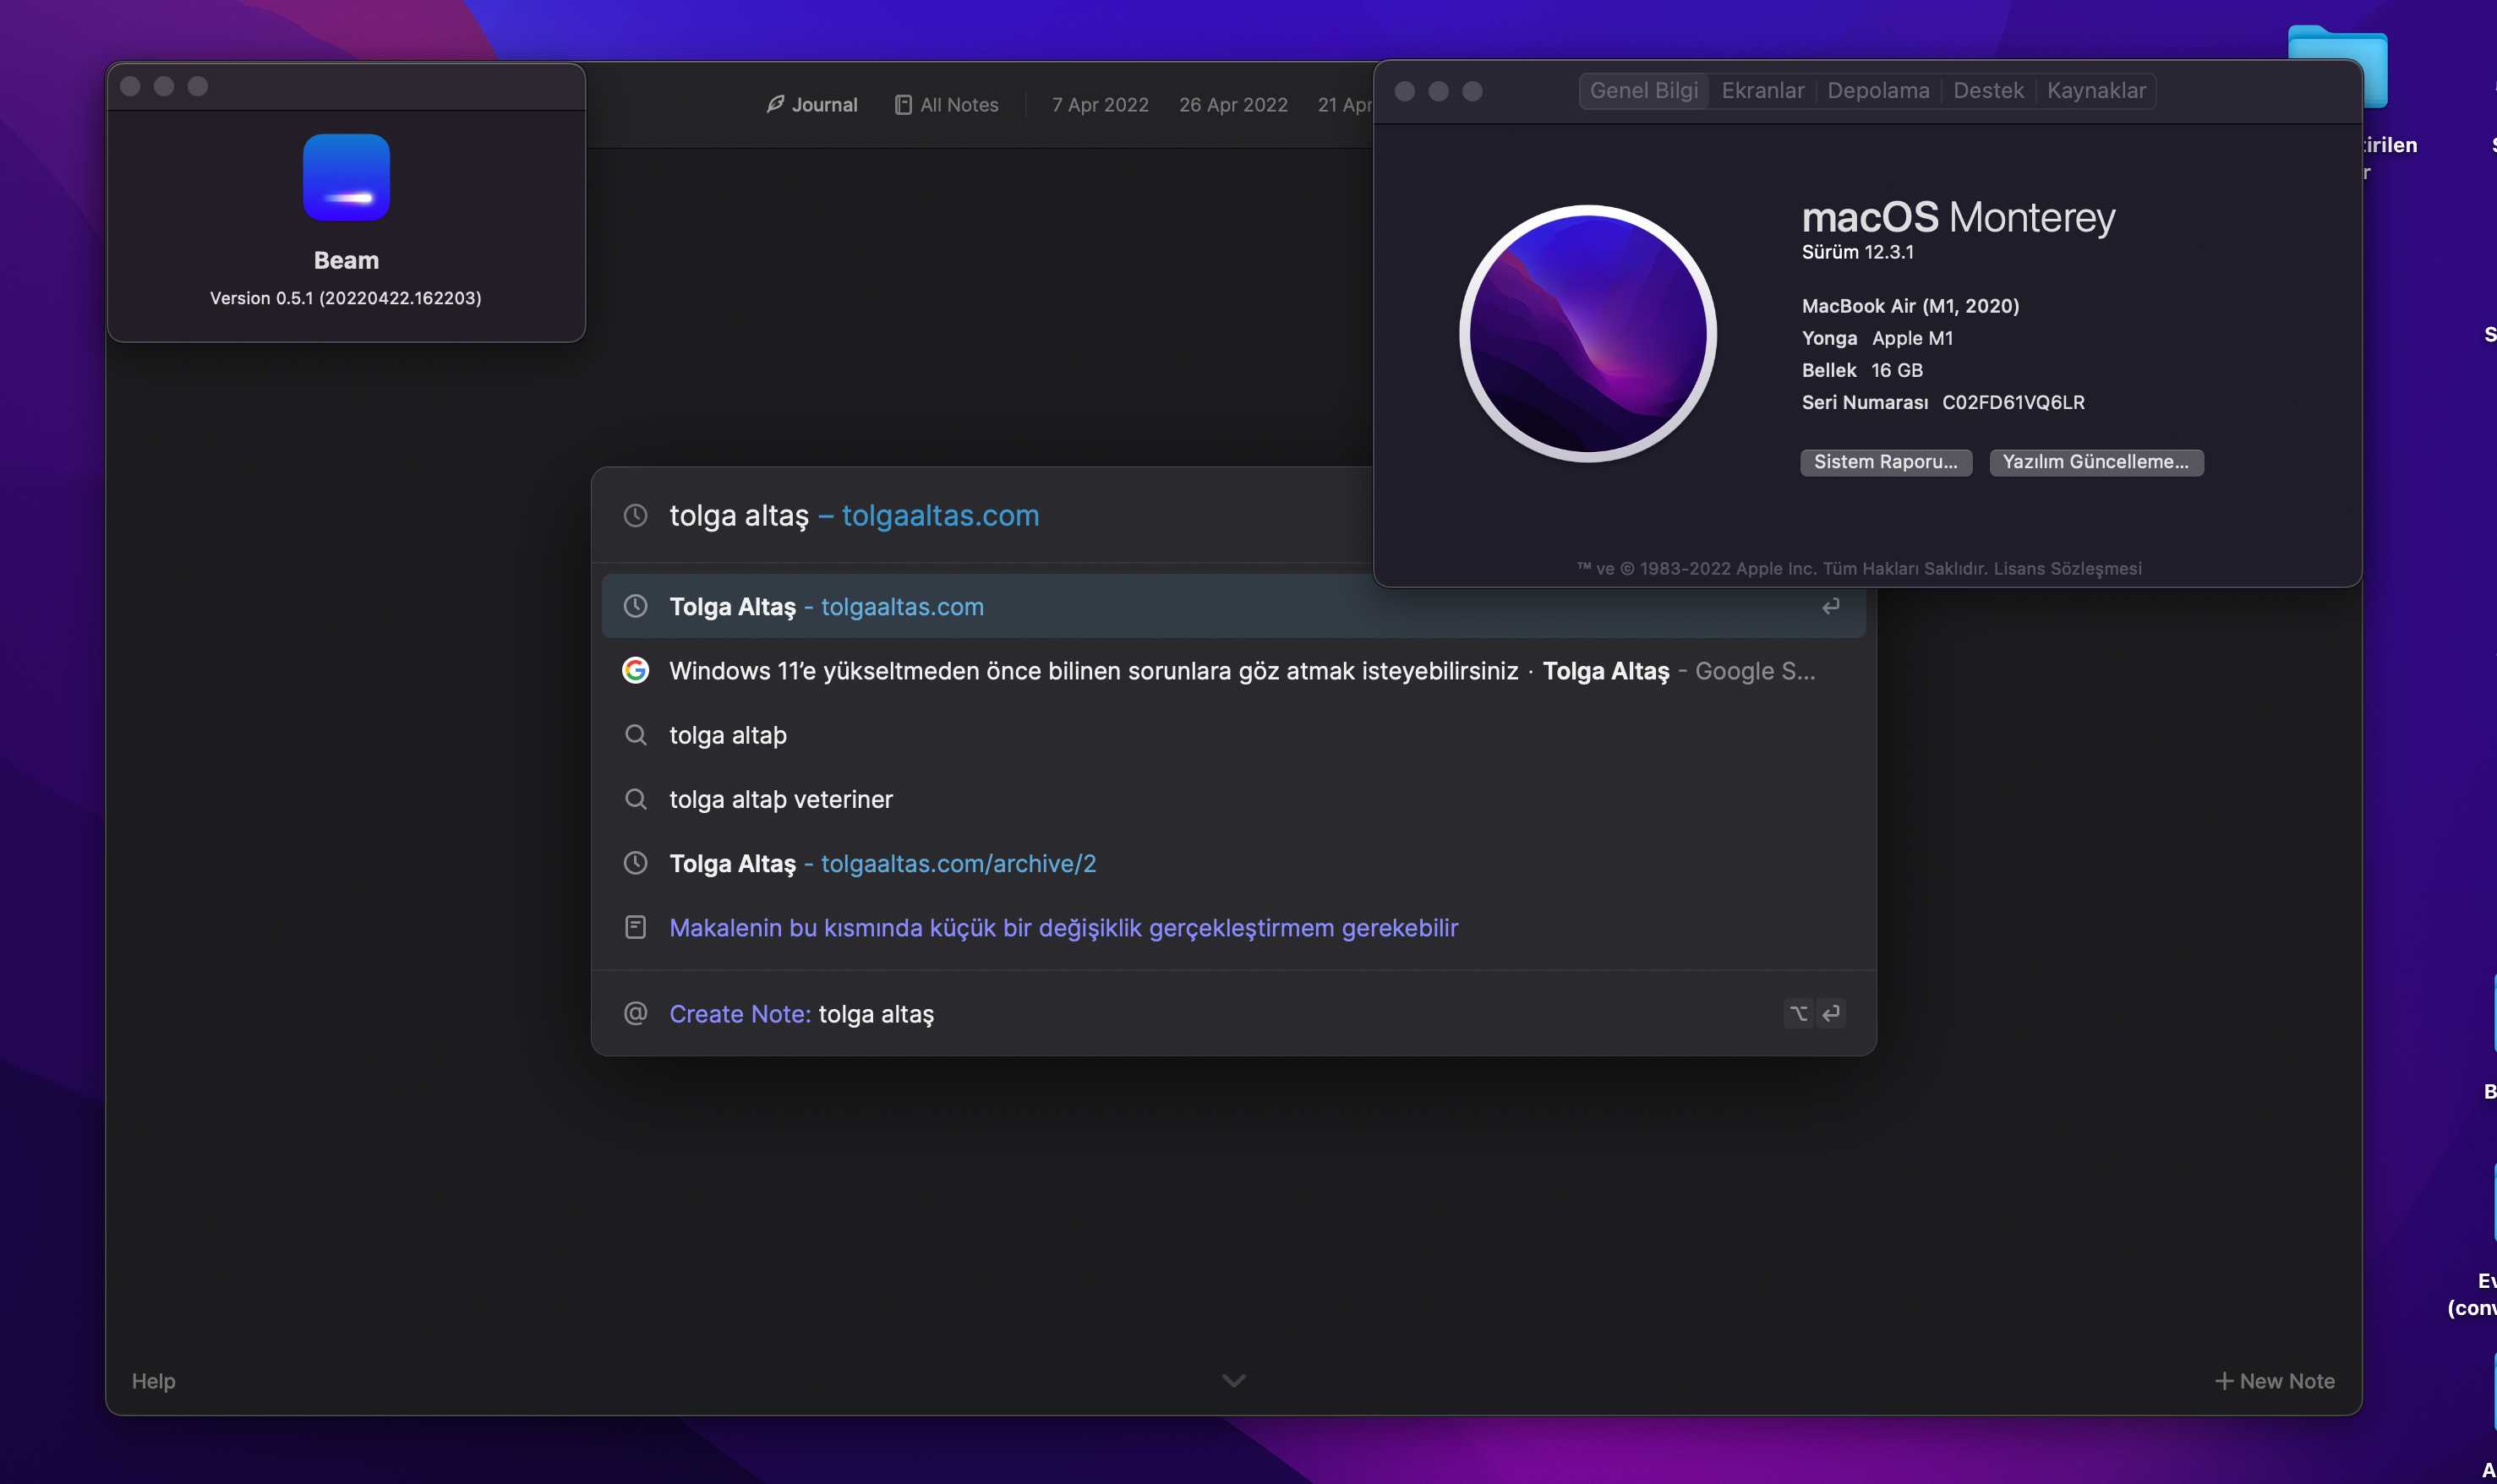Switch to Genel Bilgi tab
The image size is (2497, 1484).
pyautogui.click(x=1643, y=90)
